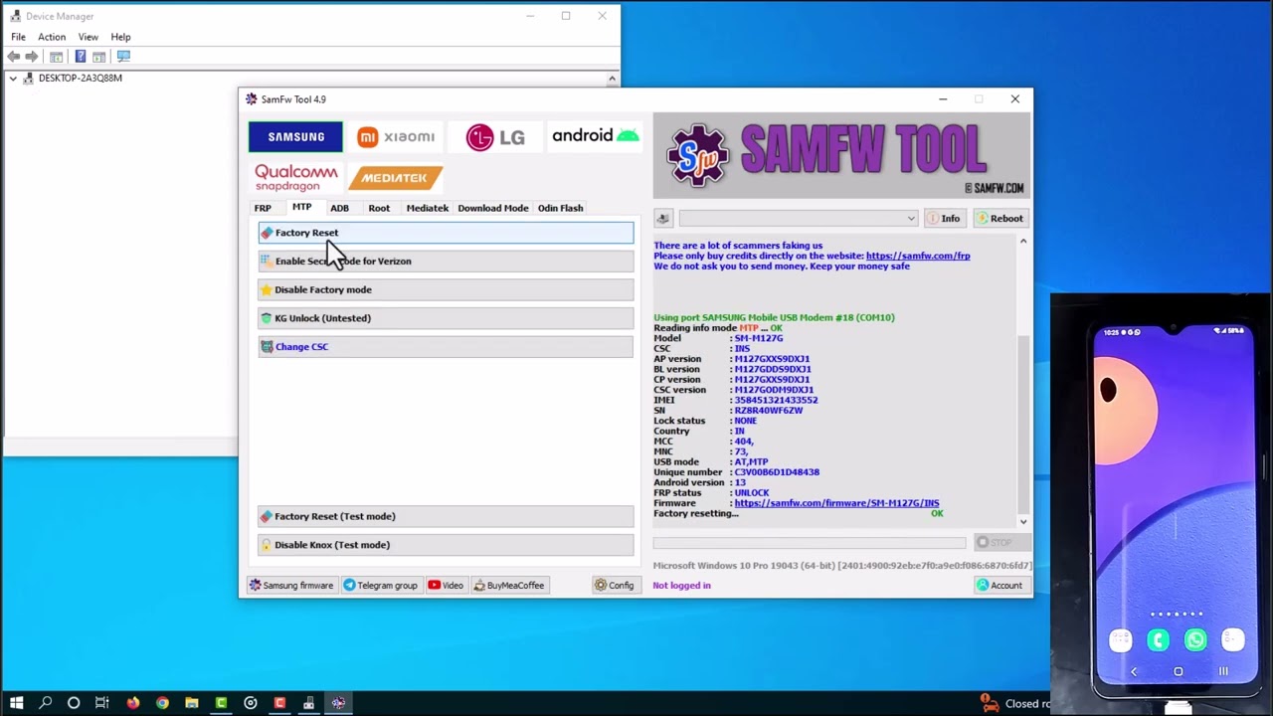Image resolution: width=1273 pixels, height=716 pixels.
Task: Click 'Not logged in' status text
Action: [x=681, y=586]
